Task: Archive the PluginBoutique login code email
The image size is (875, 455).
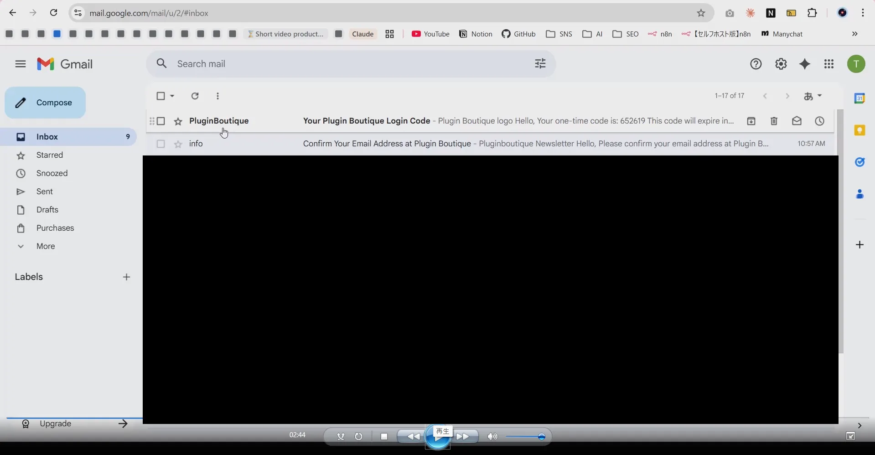Action: [x=751, y=121]
